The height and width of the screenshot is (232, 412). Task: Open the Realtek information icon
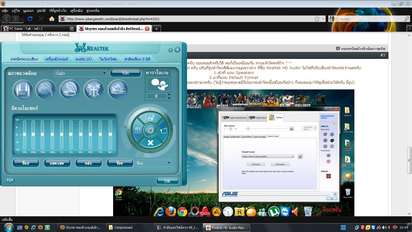(x=10, y=180)
